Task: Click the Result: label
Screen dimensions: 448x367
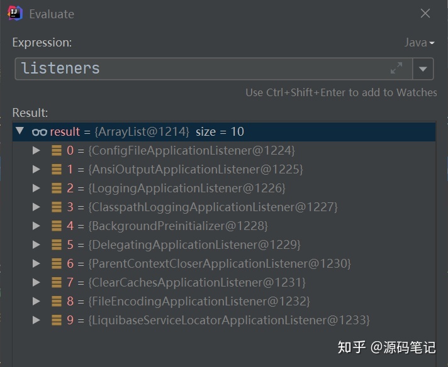Action: point(30,112)
